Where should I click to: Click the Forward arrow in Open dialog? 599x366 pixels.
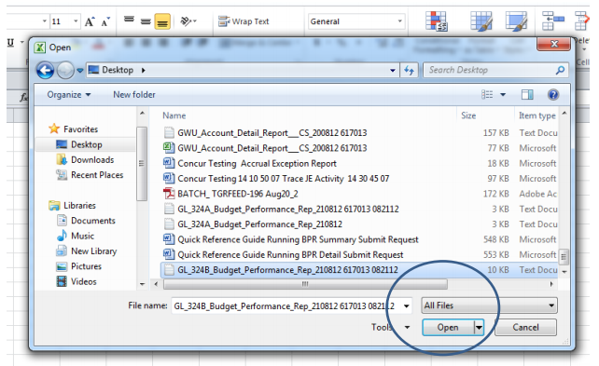(65, 70)
